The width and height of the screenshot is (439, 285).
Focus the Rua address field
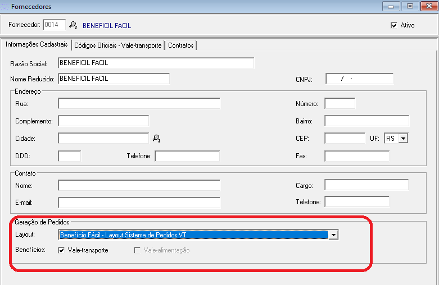pos(139,103)
